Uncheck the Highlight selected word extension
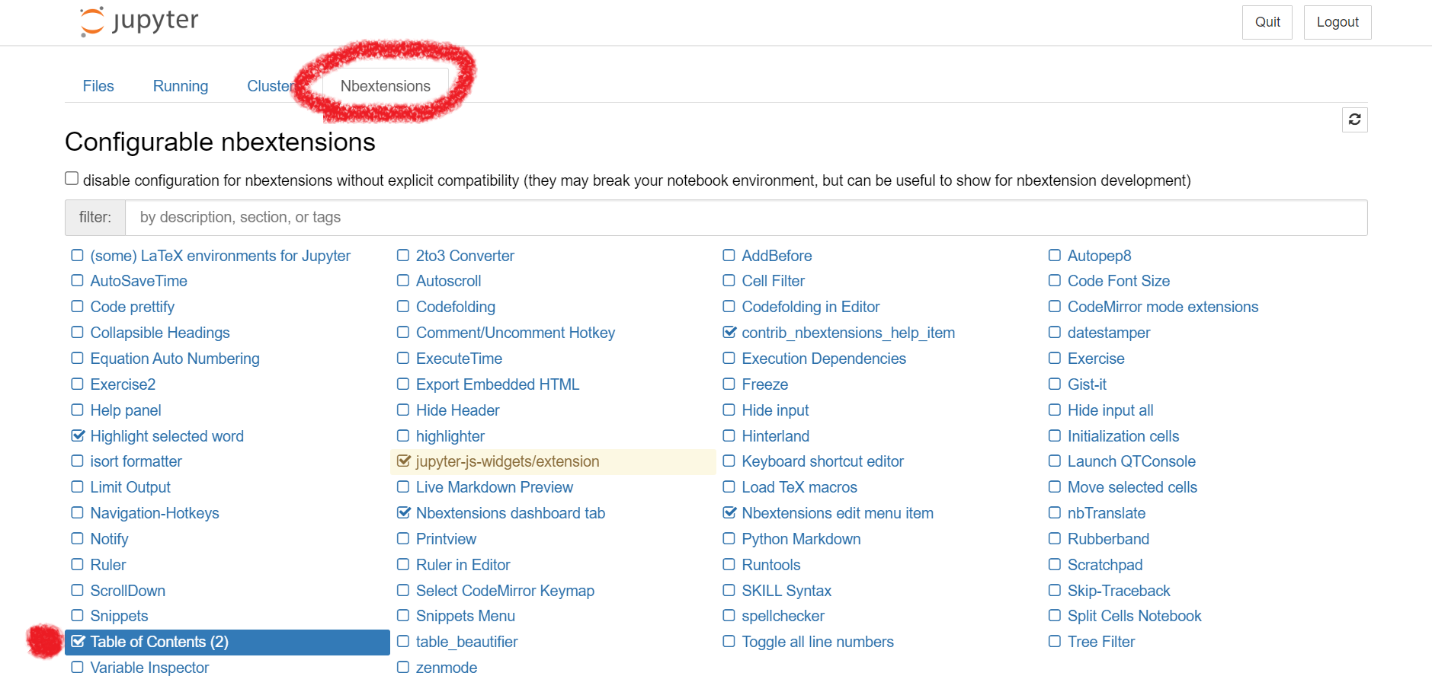 78,435
